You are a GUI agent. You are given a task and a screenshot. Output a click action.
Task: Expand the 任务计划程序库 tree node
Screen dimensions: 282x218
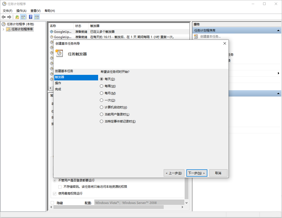3,29
